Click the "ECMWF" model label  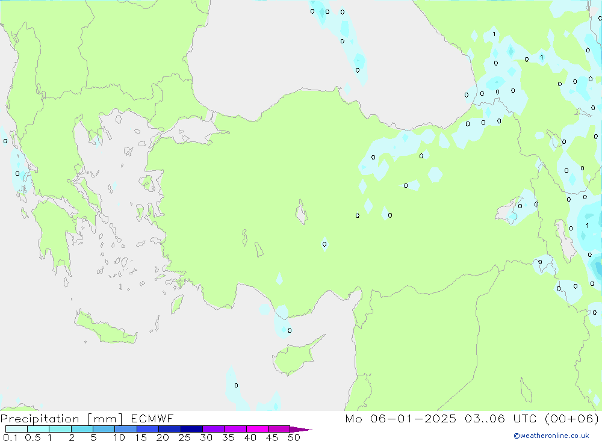152,418
